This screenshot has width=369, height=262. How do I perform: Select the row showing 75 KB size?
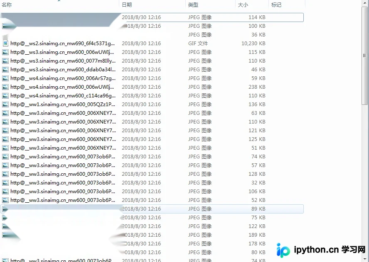[152, 217]
